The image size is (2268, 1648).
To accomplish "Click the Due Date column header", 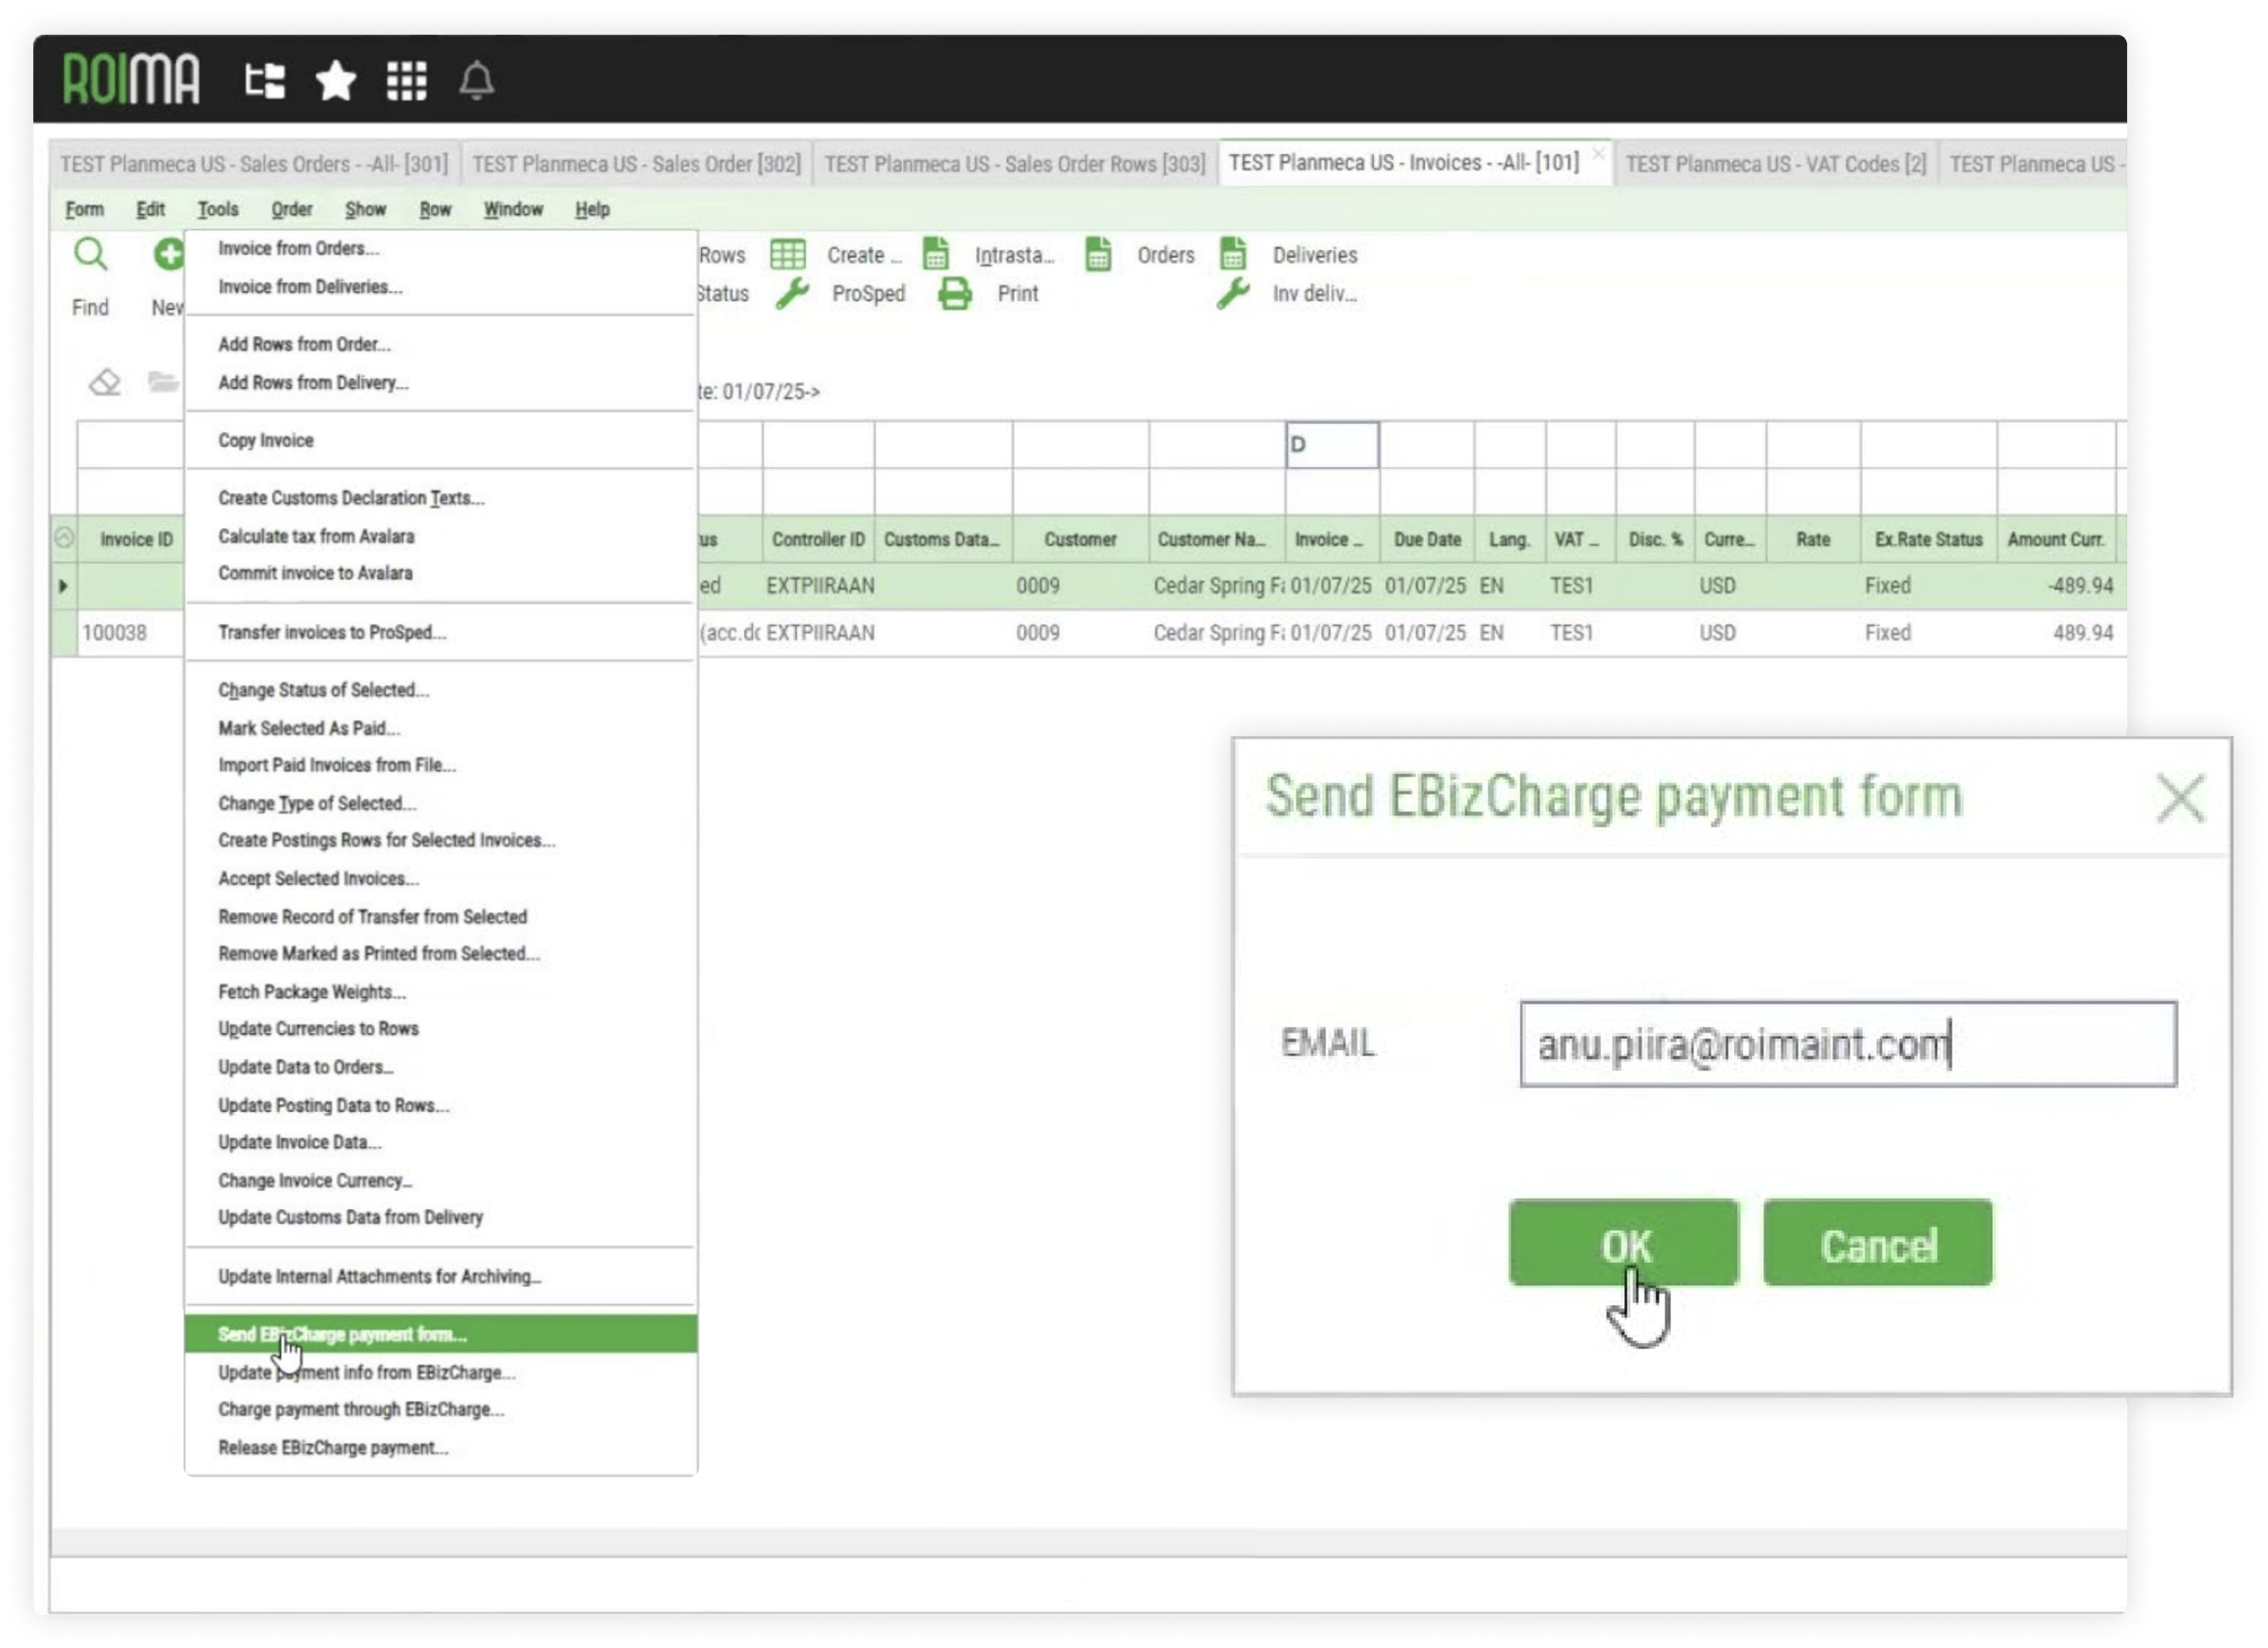I will 1427,539.
